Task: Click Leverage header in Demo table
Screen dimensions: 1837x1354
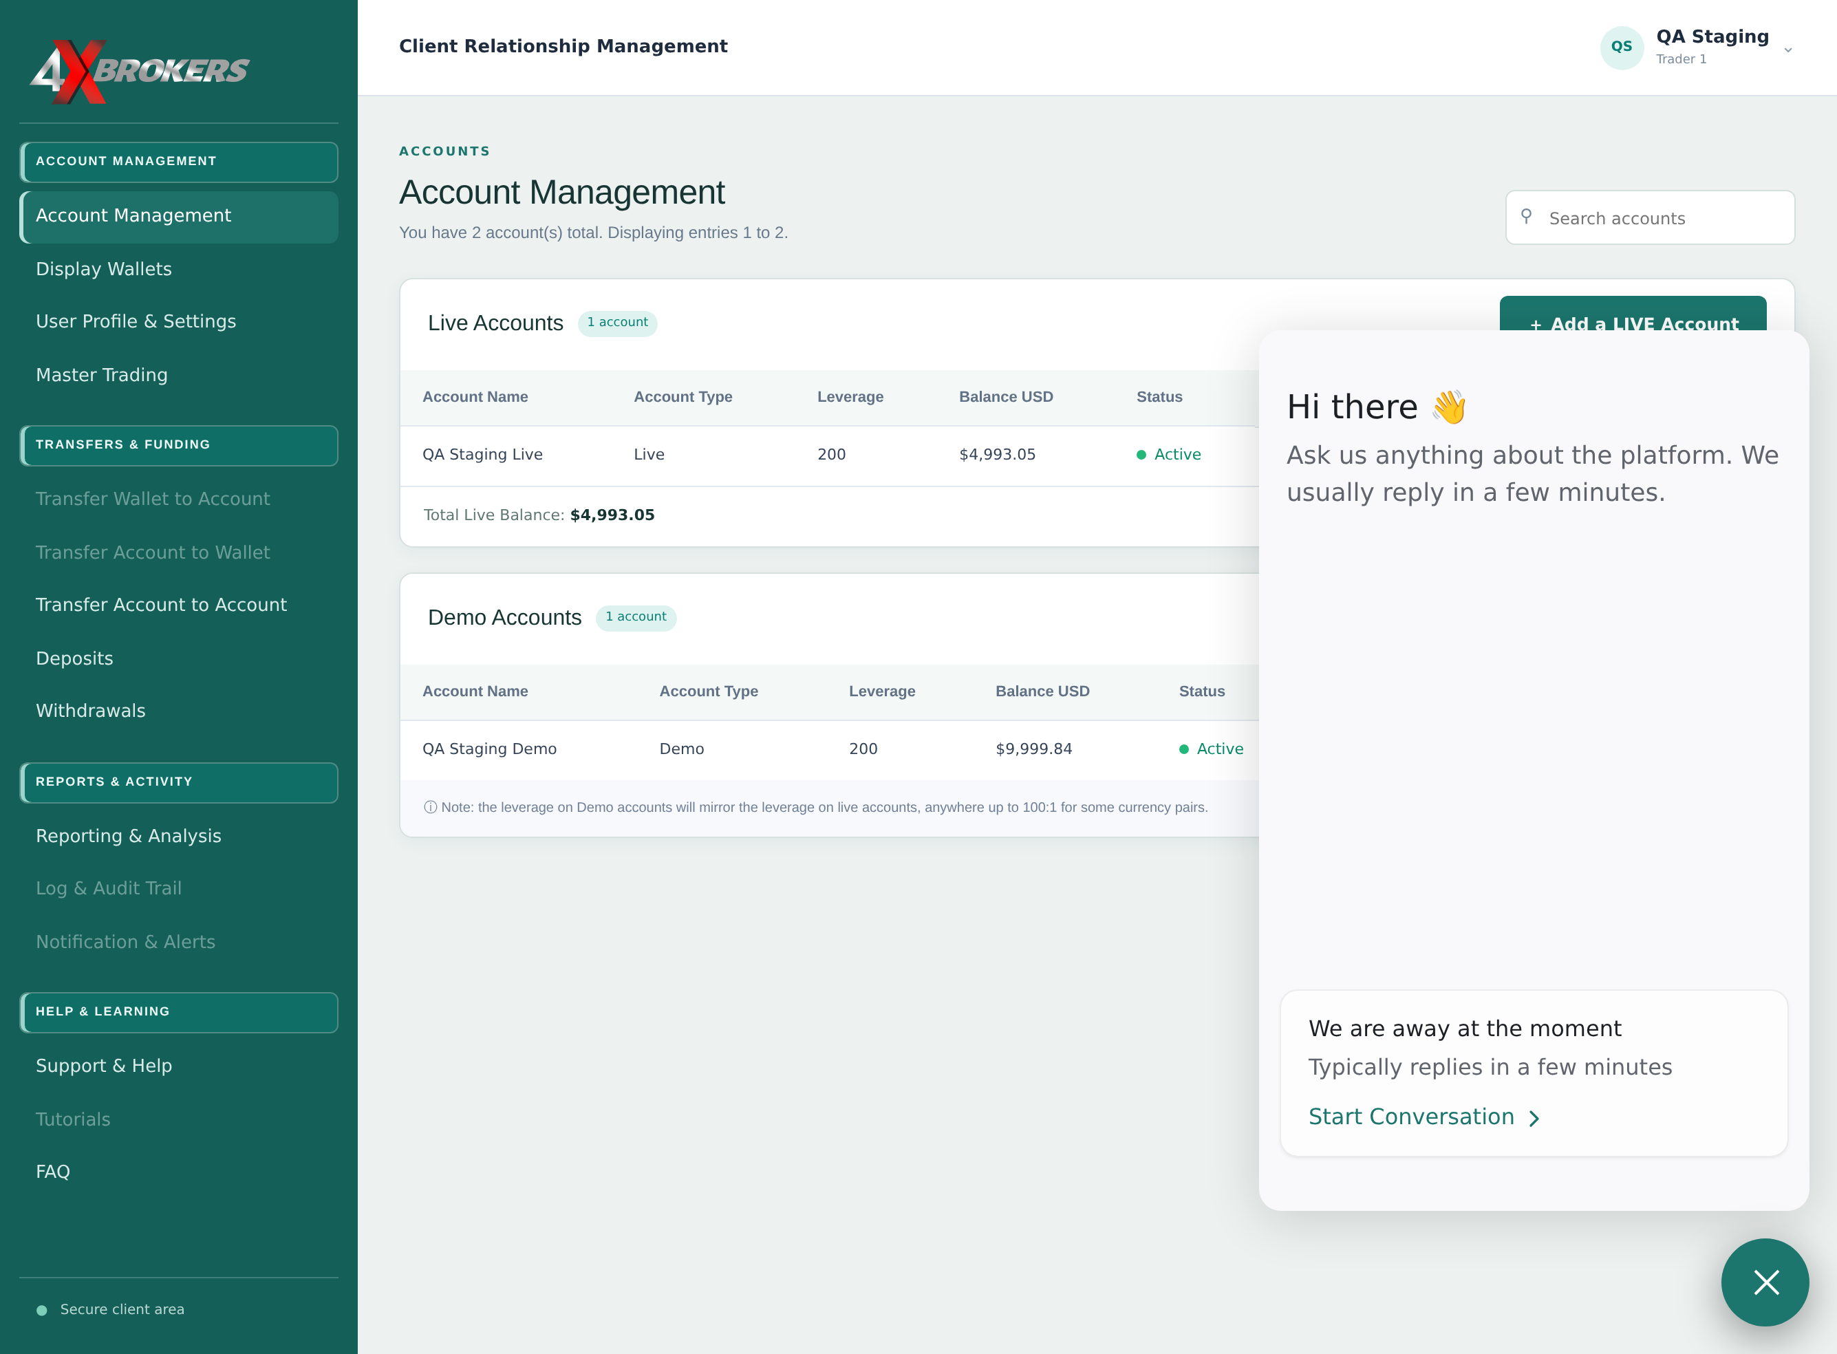Action: click(882, 691)
